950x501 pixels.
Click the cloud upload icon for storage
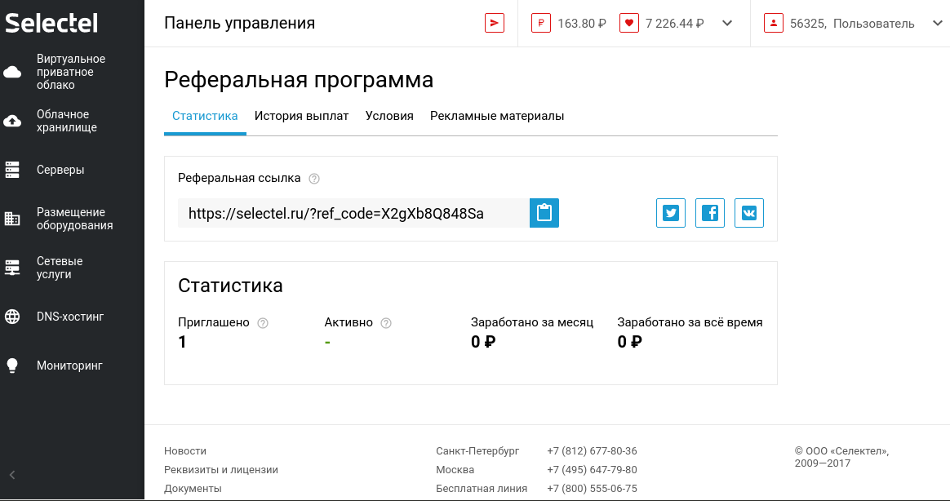pos(12,121)
